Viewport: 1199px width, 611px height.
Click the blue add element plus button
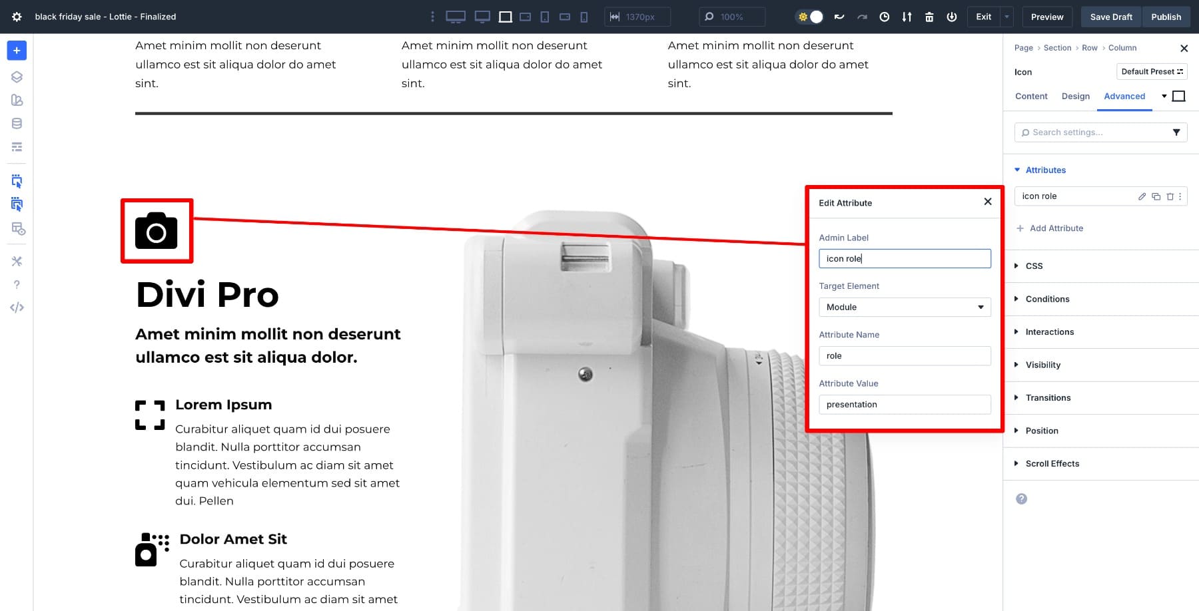(17, 51)
